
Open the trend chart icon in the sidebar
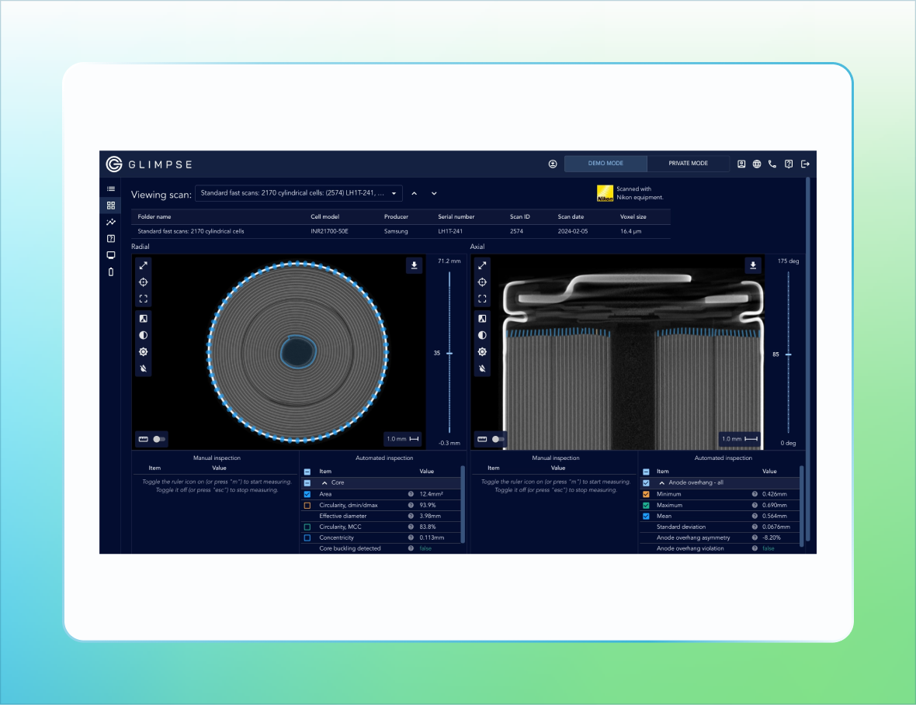click(x=111, y=223)
